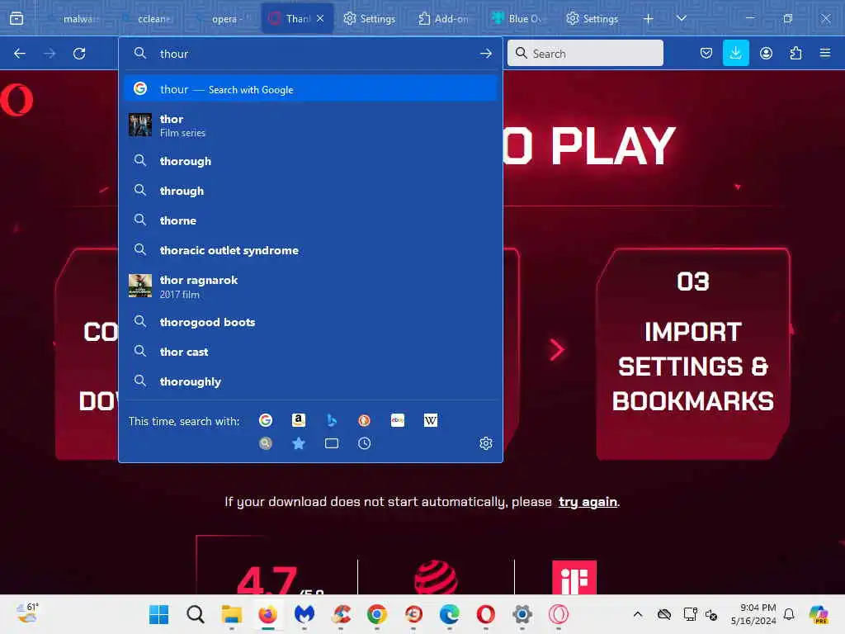The height and width of the screenshot is (634, 845).
Task: Search in open Tabs icon
Action: point(332,443)
